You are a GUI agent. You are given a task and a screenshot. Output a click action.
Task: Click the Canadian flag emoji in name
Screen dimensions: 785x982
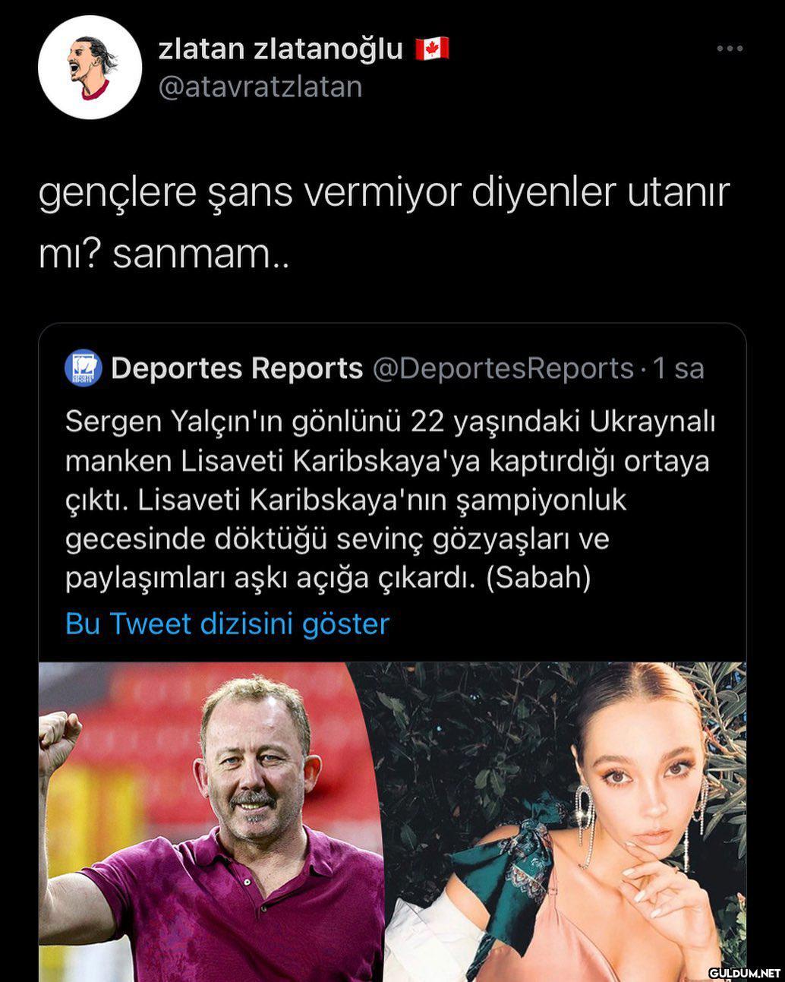(x=432, y=49)
